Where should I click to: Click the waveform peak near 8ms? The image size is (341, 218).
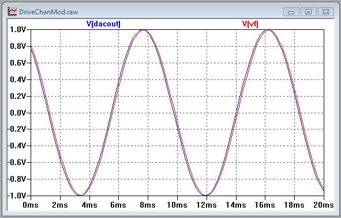click(143, 30)
